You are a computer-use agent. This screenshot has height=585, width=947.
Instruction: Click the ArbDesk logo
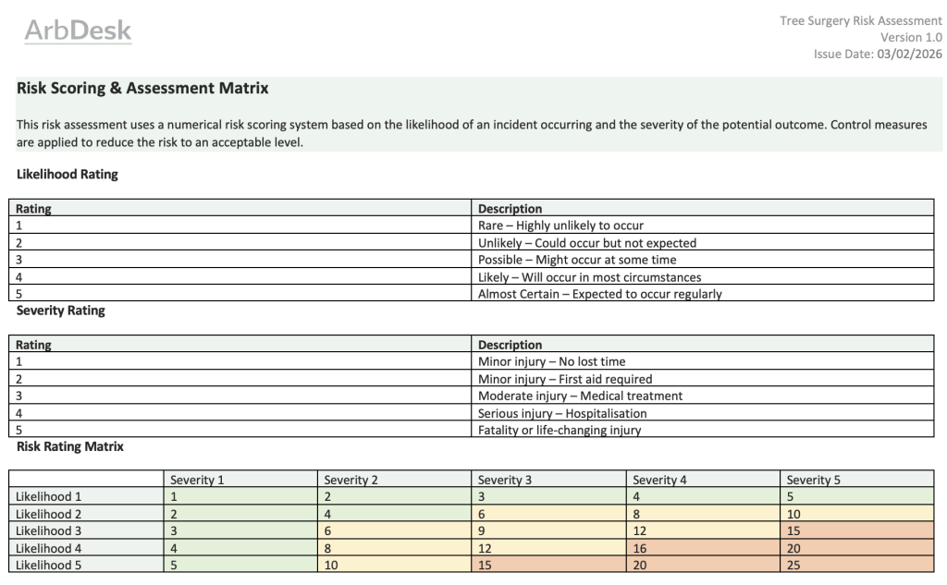(78, 31)
